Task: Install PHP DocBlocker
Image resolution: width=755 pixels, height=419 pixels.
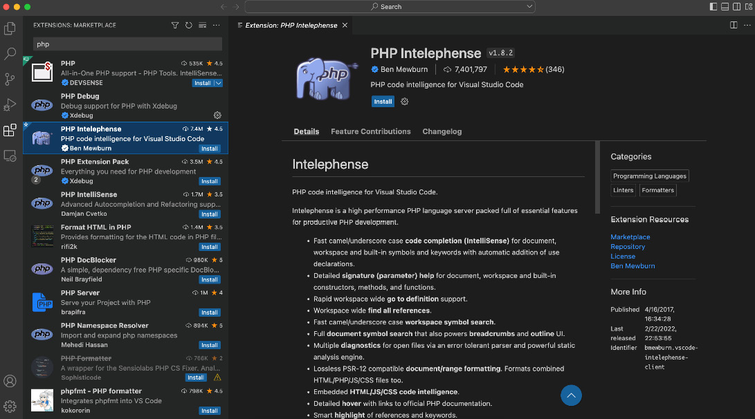Action: (210, 279)
